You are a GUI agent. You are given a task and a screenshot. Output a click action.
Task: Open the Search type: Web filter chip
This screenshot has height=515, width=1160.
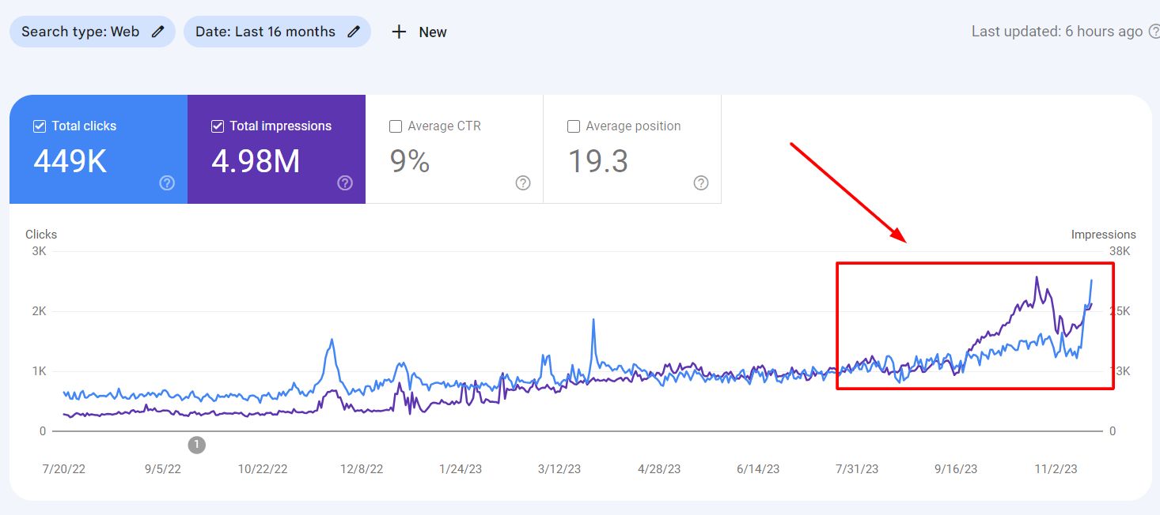pyautogui.click(x=93, y=32)
